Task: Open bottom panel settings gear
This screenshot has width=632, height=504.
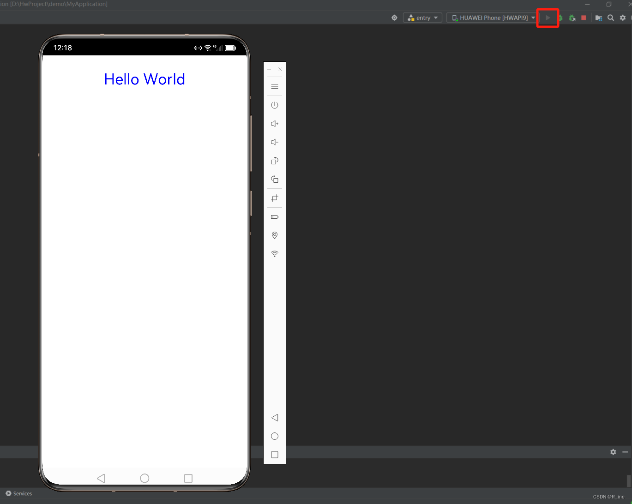Action: click(613, 452)
